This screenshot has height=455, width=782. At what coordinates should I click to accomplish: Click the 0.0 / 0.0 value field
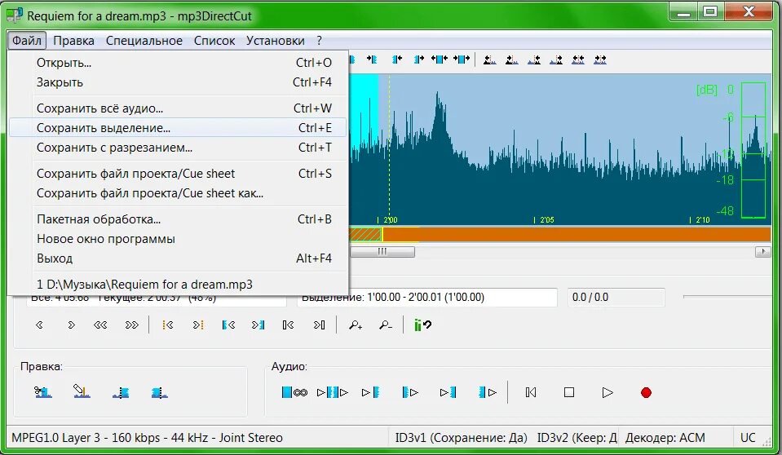click(616, 298)
